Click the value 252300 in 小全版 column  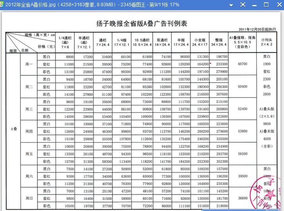click(x=203, y=161)
